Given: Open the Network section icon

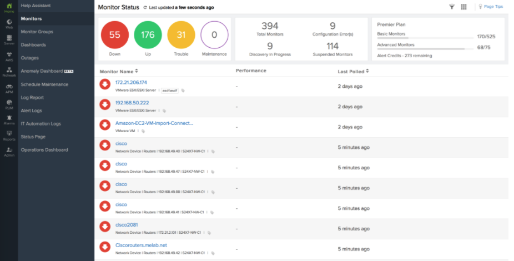Looking at the screenshot, I should (9, 70).
